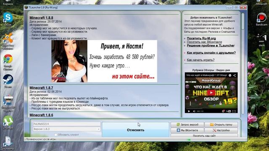Open the Как начать играть link

(200, 60)
